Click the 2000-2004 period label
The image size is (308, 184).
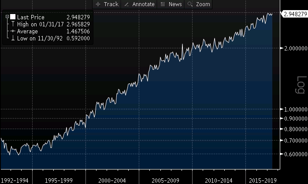112,180
